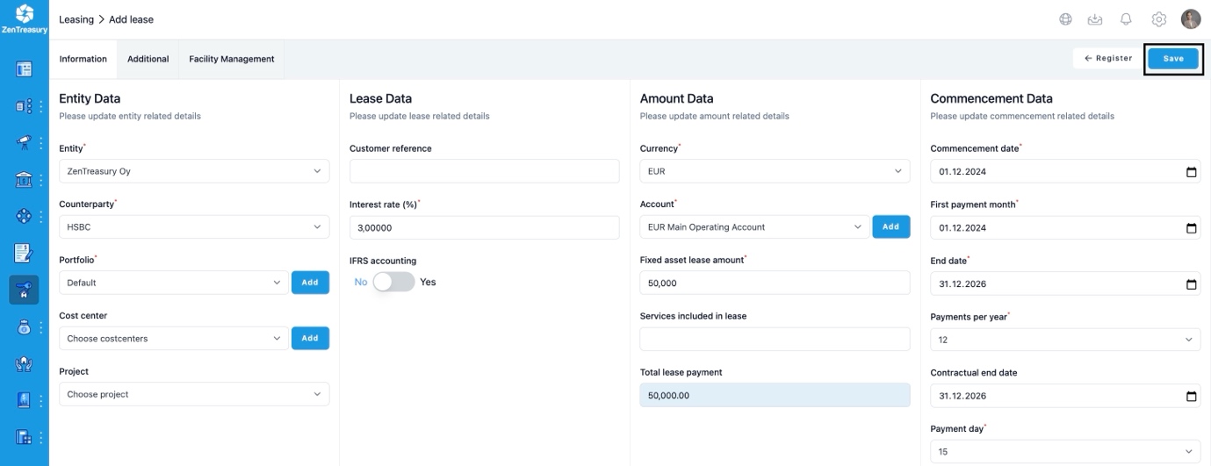The height and width of the screenshot is (466, 1211).
Task: Open the Choose costcenters dropdown
Action: tap(173, 338)
